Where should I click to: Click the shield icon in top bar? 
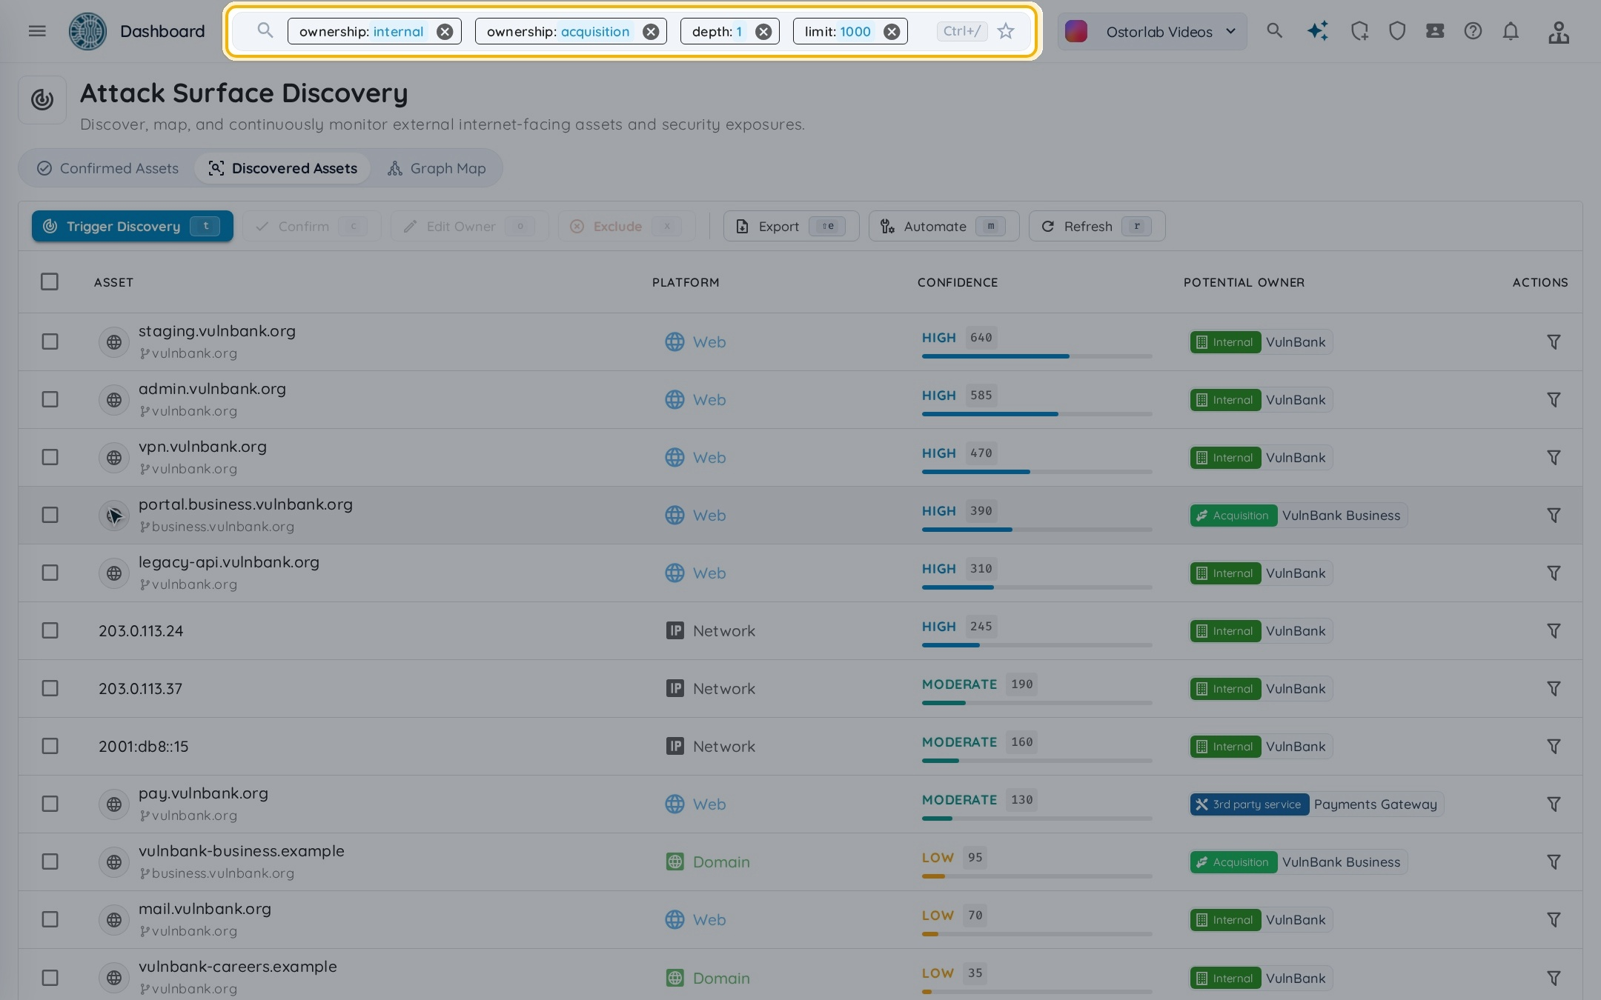tap(1397, 31)
